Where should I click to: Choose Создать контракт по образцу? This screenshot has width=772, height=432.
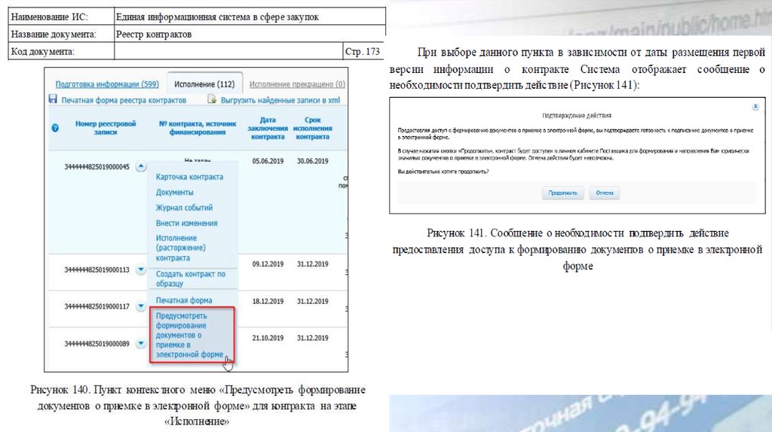pos(190,279)
